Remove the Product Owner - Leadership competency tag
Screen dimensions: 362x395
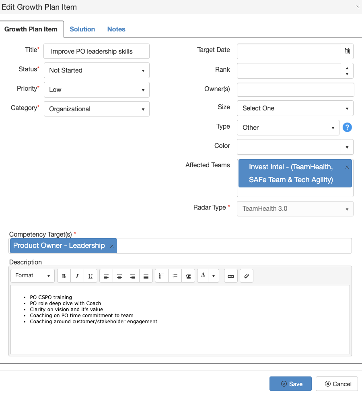[112, 246]
